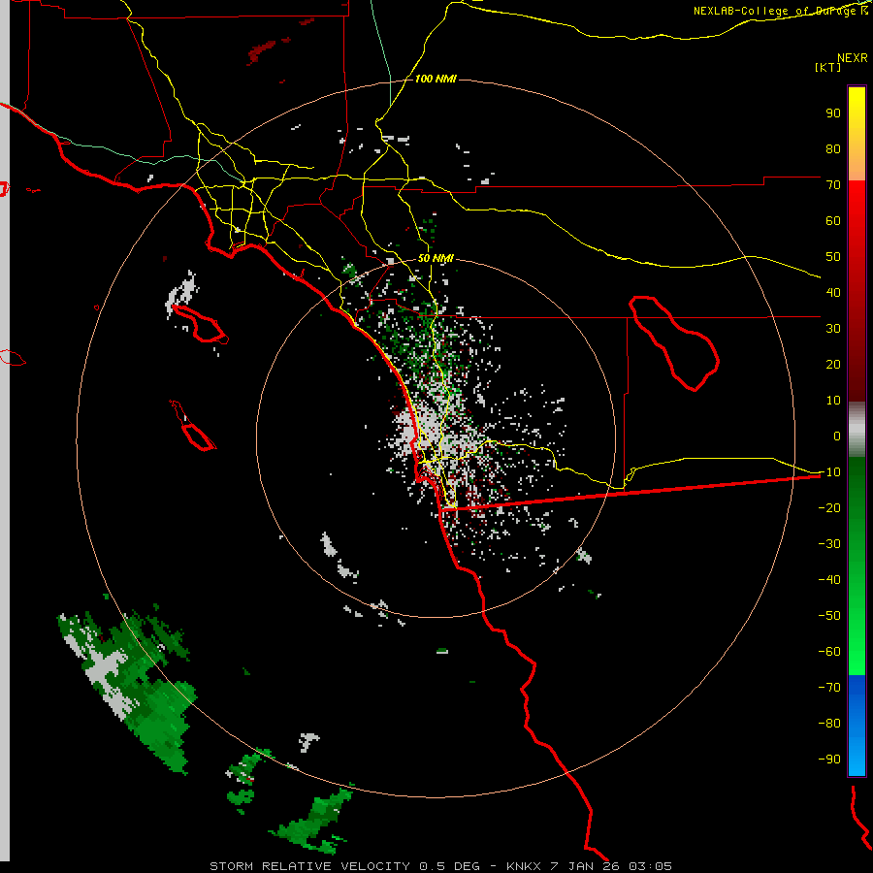Click the green segment of the color bar

[857, 566]
